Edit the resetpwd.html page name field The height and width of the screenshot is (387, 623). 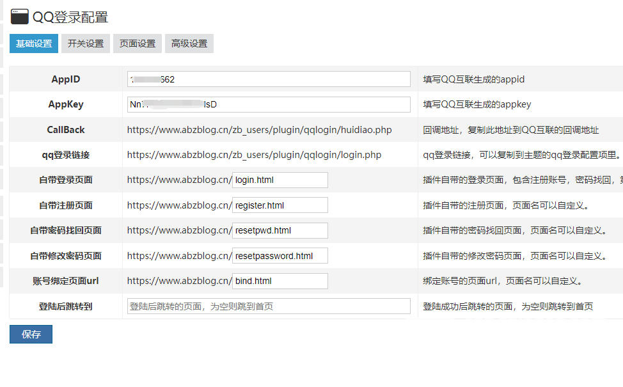click(x=280, y=230)
